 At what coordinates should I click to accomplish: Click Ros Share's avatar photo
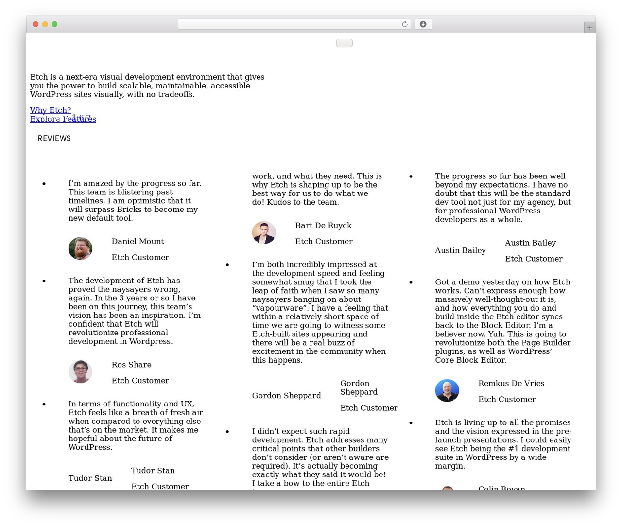click(x=80, y=372)
